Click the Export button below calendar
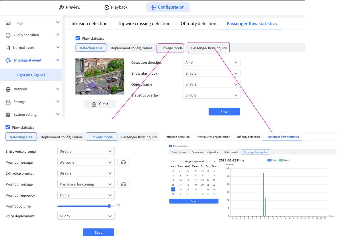Viewport: 344px width, 238px height. pyautogui.click(x=194, y=201)
